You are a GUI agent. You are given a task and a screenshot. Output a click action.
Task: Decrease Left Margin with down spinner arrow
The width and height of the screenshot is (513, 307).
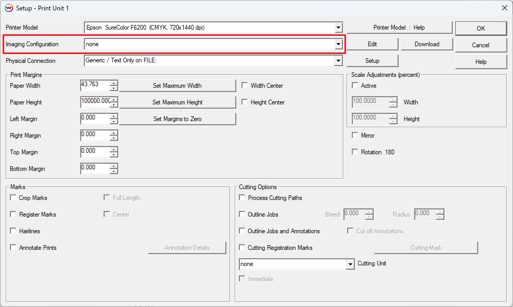[x=114, y=122]
